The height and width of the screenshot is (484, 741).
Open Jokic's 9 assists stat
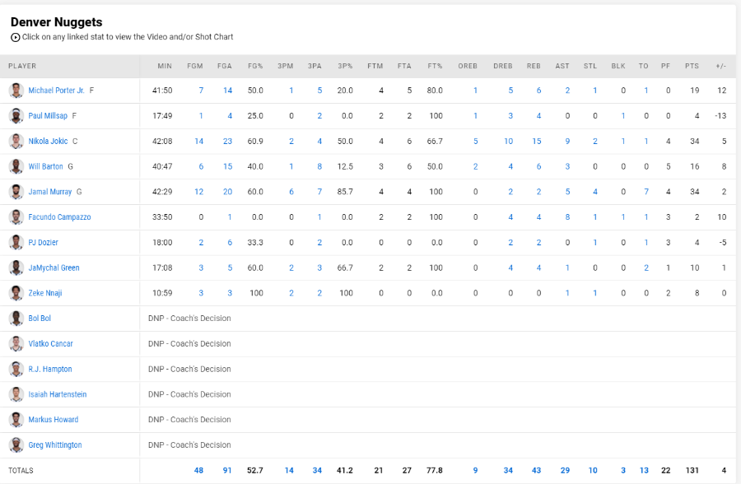[x=567, y=142]
